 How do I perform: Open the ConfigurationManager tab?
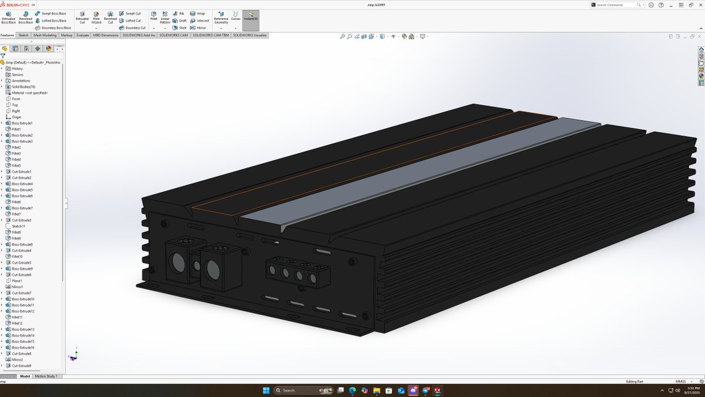pos(26,49)
